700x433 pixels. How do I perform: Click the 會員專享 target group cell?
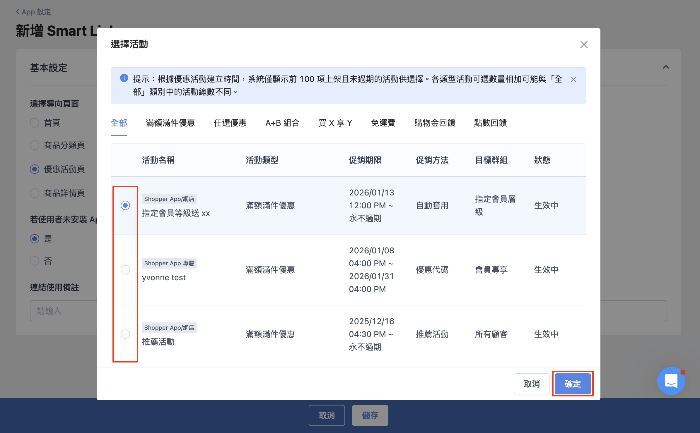tap(491, 270)
